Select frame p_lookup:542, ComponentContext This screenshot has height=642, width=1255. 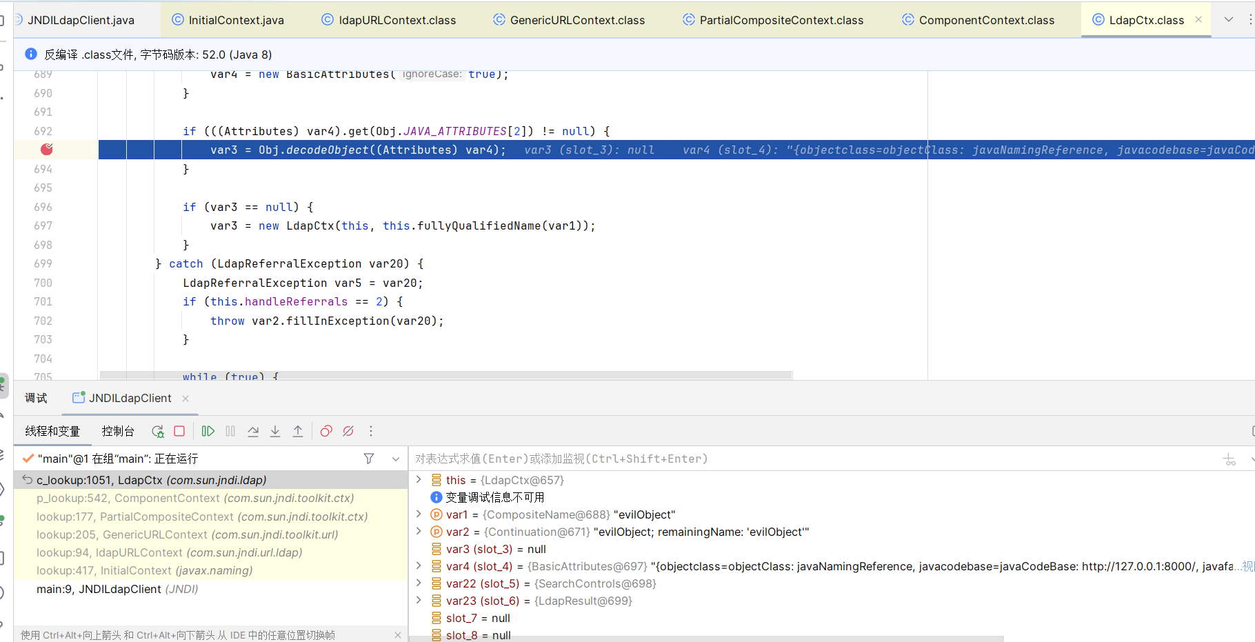point(211,498)
